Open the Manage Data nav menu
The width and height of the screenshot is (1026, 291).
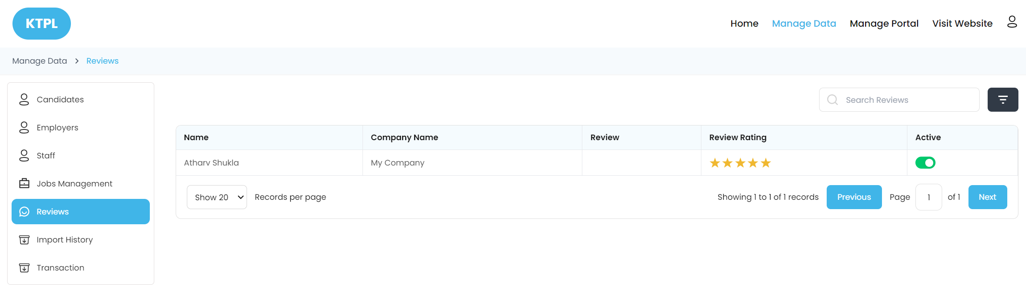(x=803, y=24)
